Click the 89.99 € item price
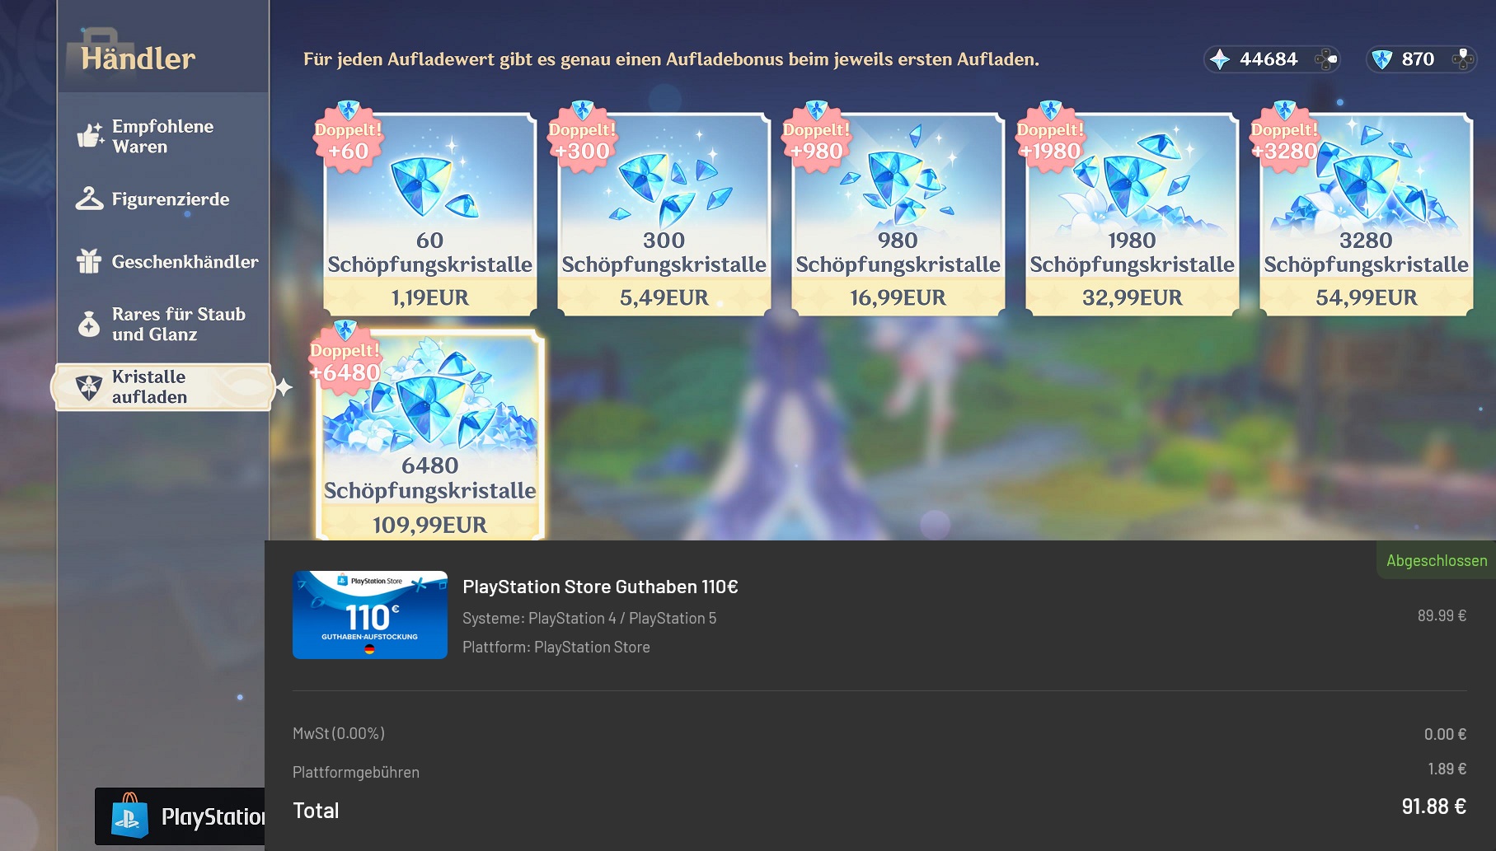Screen dimensions: 1496x851 [1442, 615]
